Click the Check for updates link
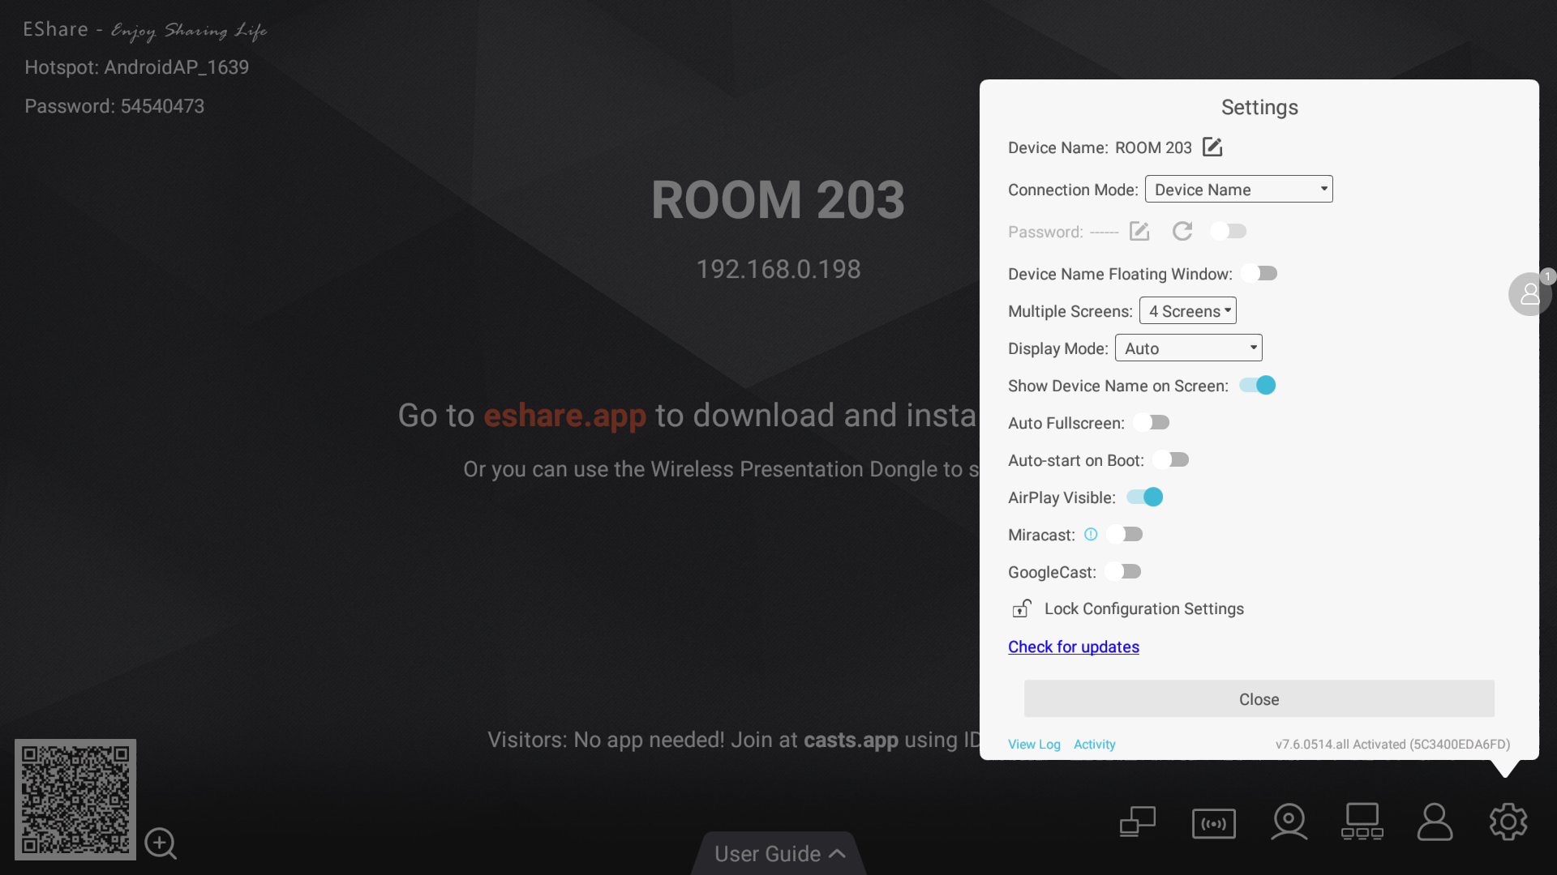 (1073, 647)
